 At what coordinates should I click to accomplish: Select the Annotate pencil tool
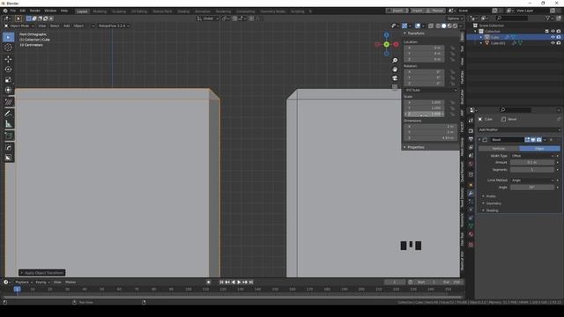click(8, 114)
